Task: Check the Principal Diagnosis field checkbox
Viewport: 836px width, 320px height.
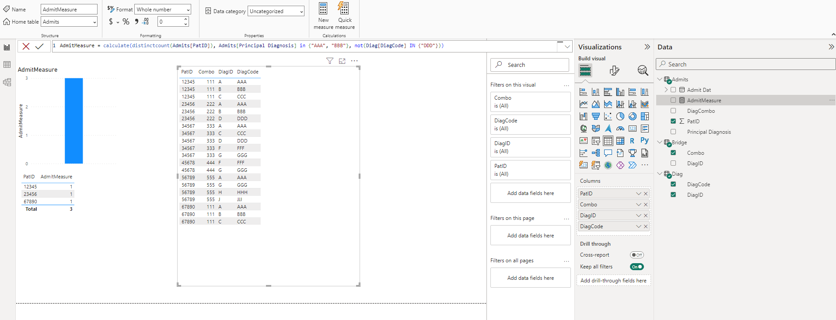Action: click(673, 132)
